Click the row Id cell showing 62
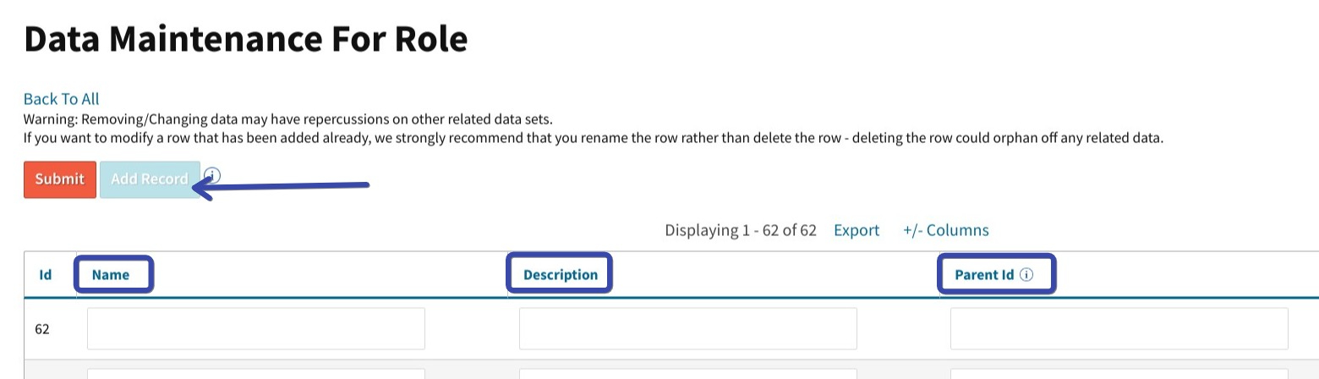Image resolution: width=1319 pixels, height=379 pixels. (42, 329)
